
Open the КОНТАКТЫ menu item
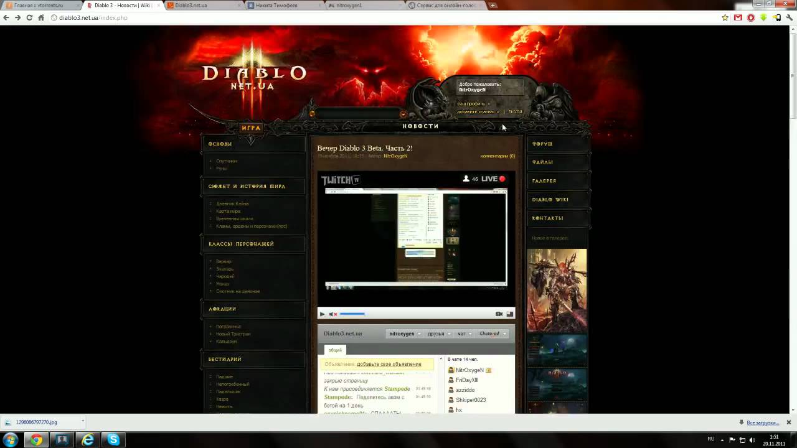point(548,218)
